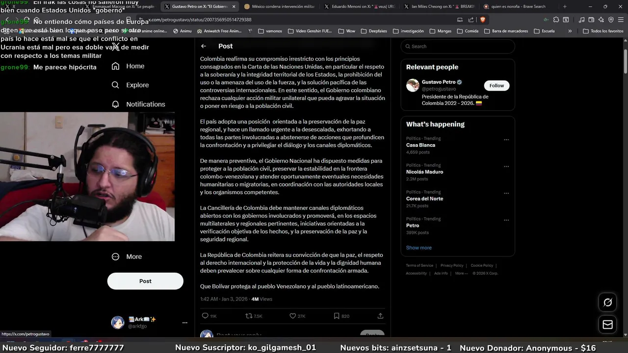
Task: Open options for Petro trend
Action: click(x=506, y=220)
